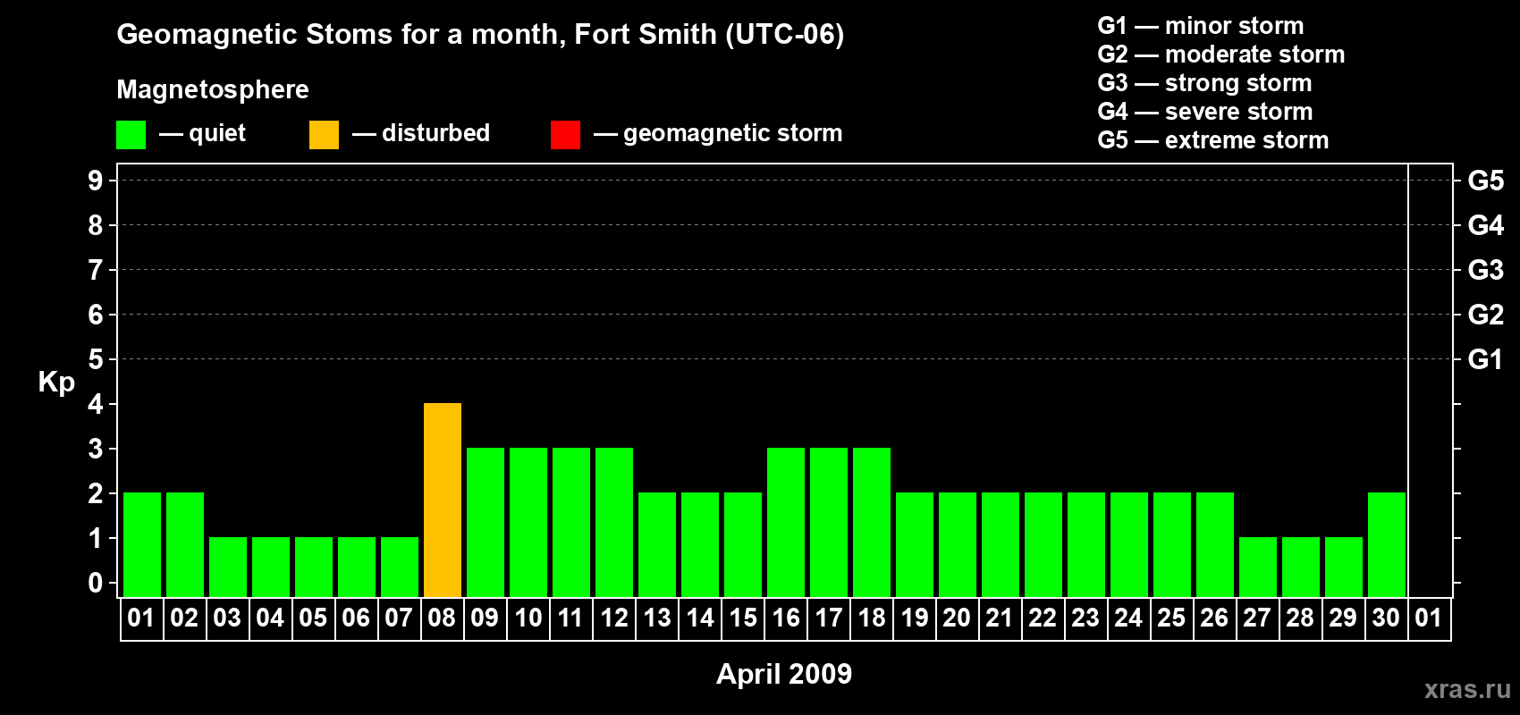
Task: Click the Magnetosphere heading
Action: pyautogui.click(x=213, y=89)
